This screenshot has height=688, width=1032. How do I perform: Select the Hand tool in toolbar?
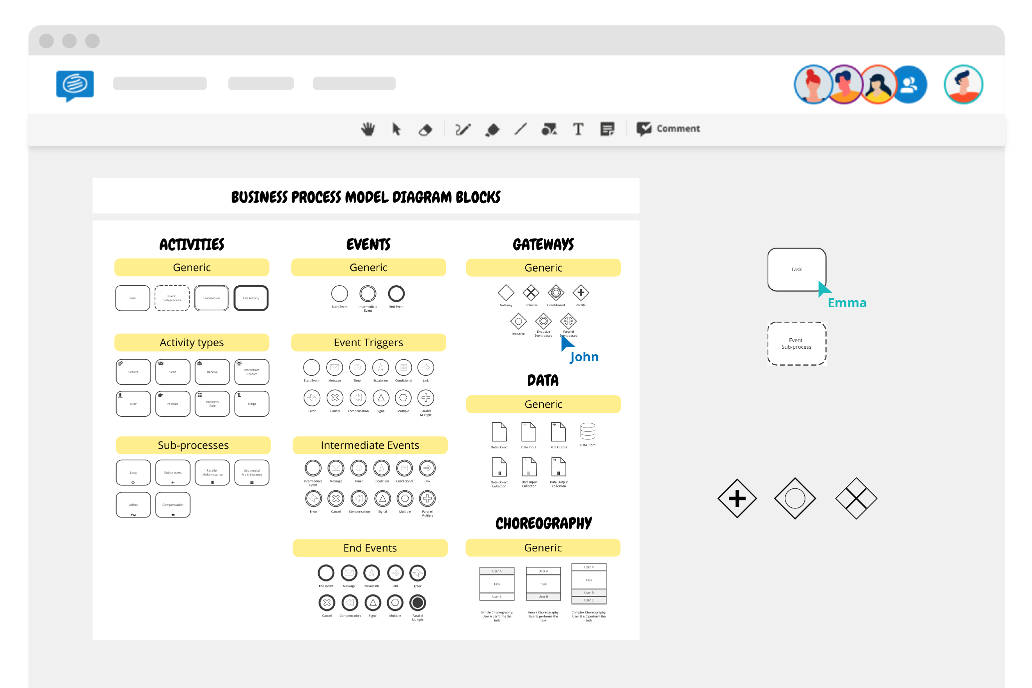367,128
